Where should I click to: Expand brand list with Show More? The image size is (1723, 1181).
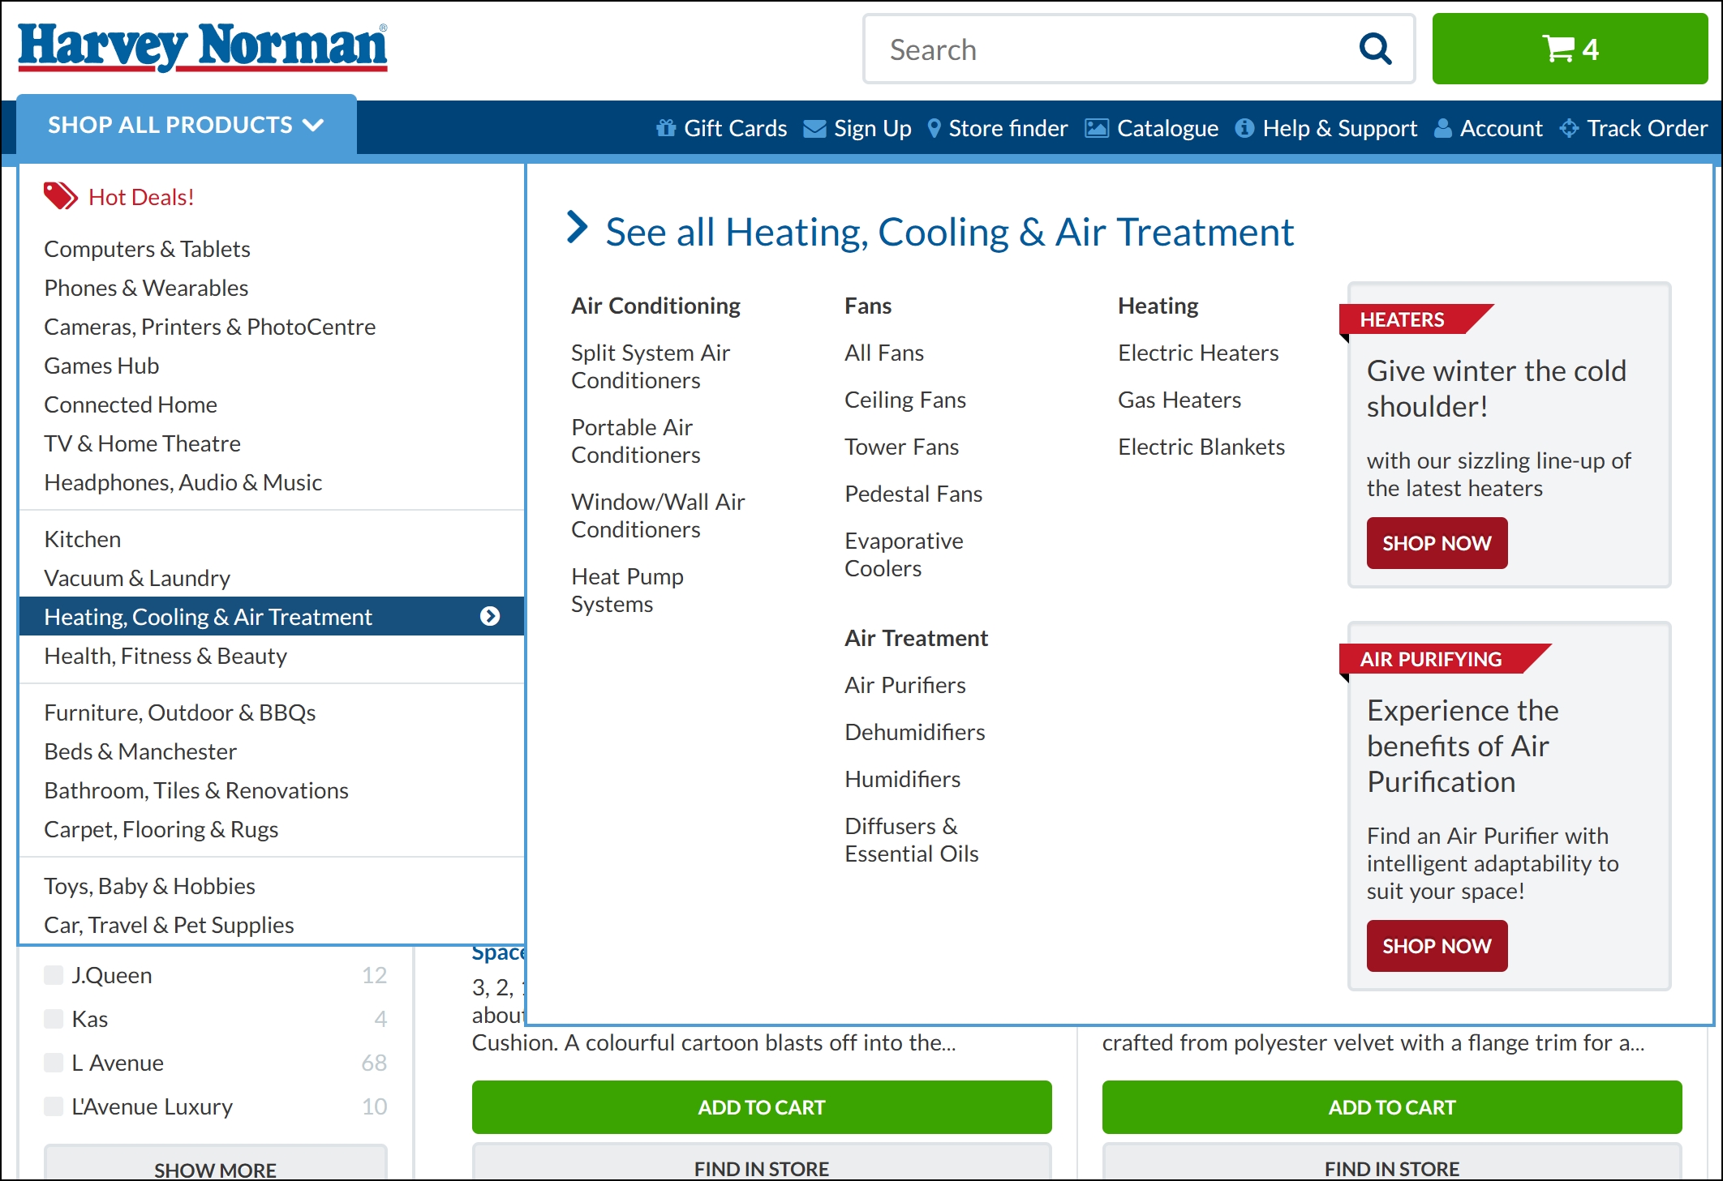pyautogui.click(x=215, y=1167)
